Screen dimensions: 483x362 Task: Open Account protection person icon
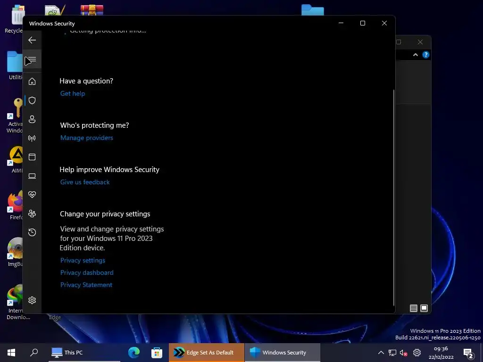pos(32,119)
